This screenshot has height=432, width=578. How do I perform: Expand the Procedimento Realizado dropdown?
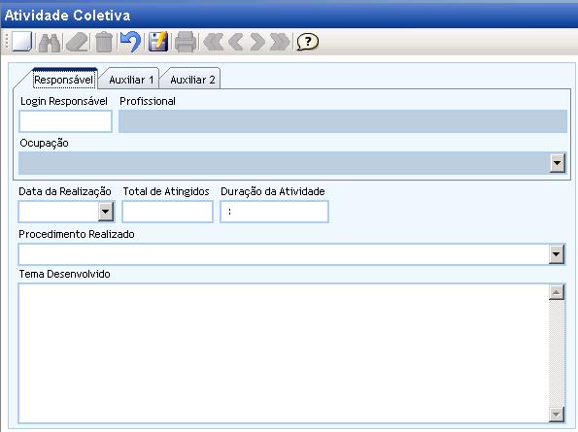point(557,254)
